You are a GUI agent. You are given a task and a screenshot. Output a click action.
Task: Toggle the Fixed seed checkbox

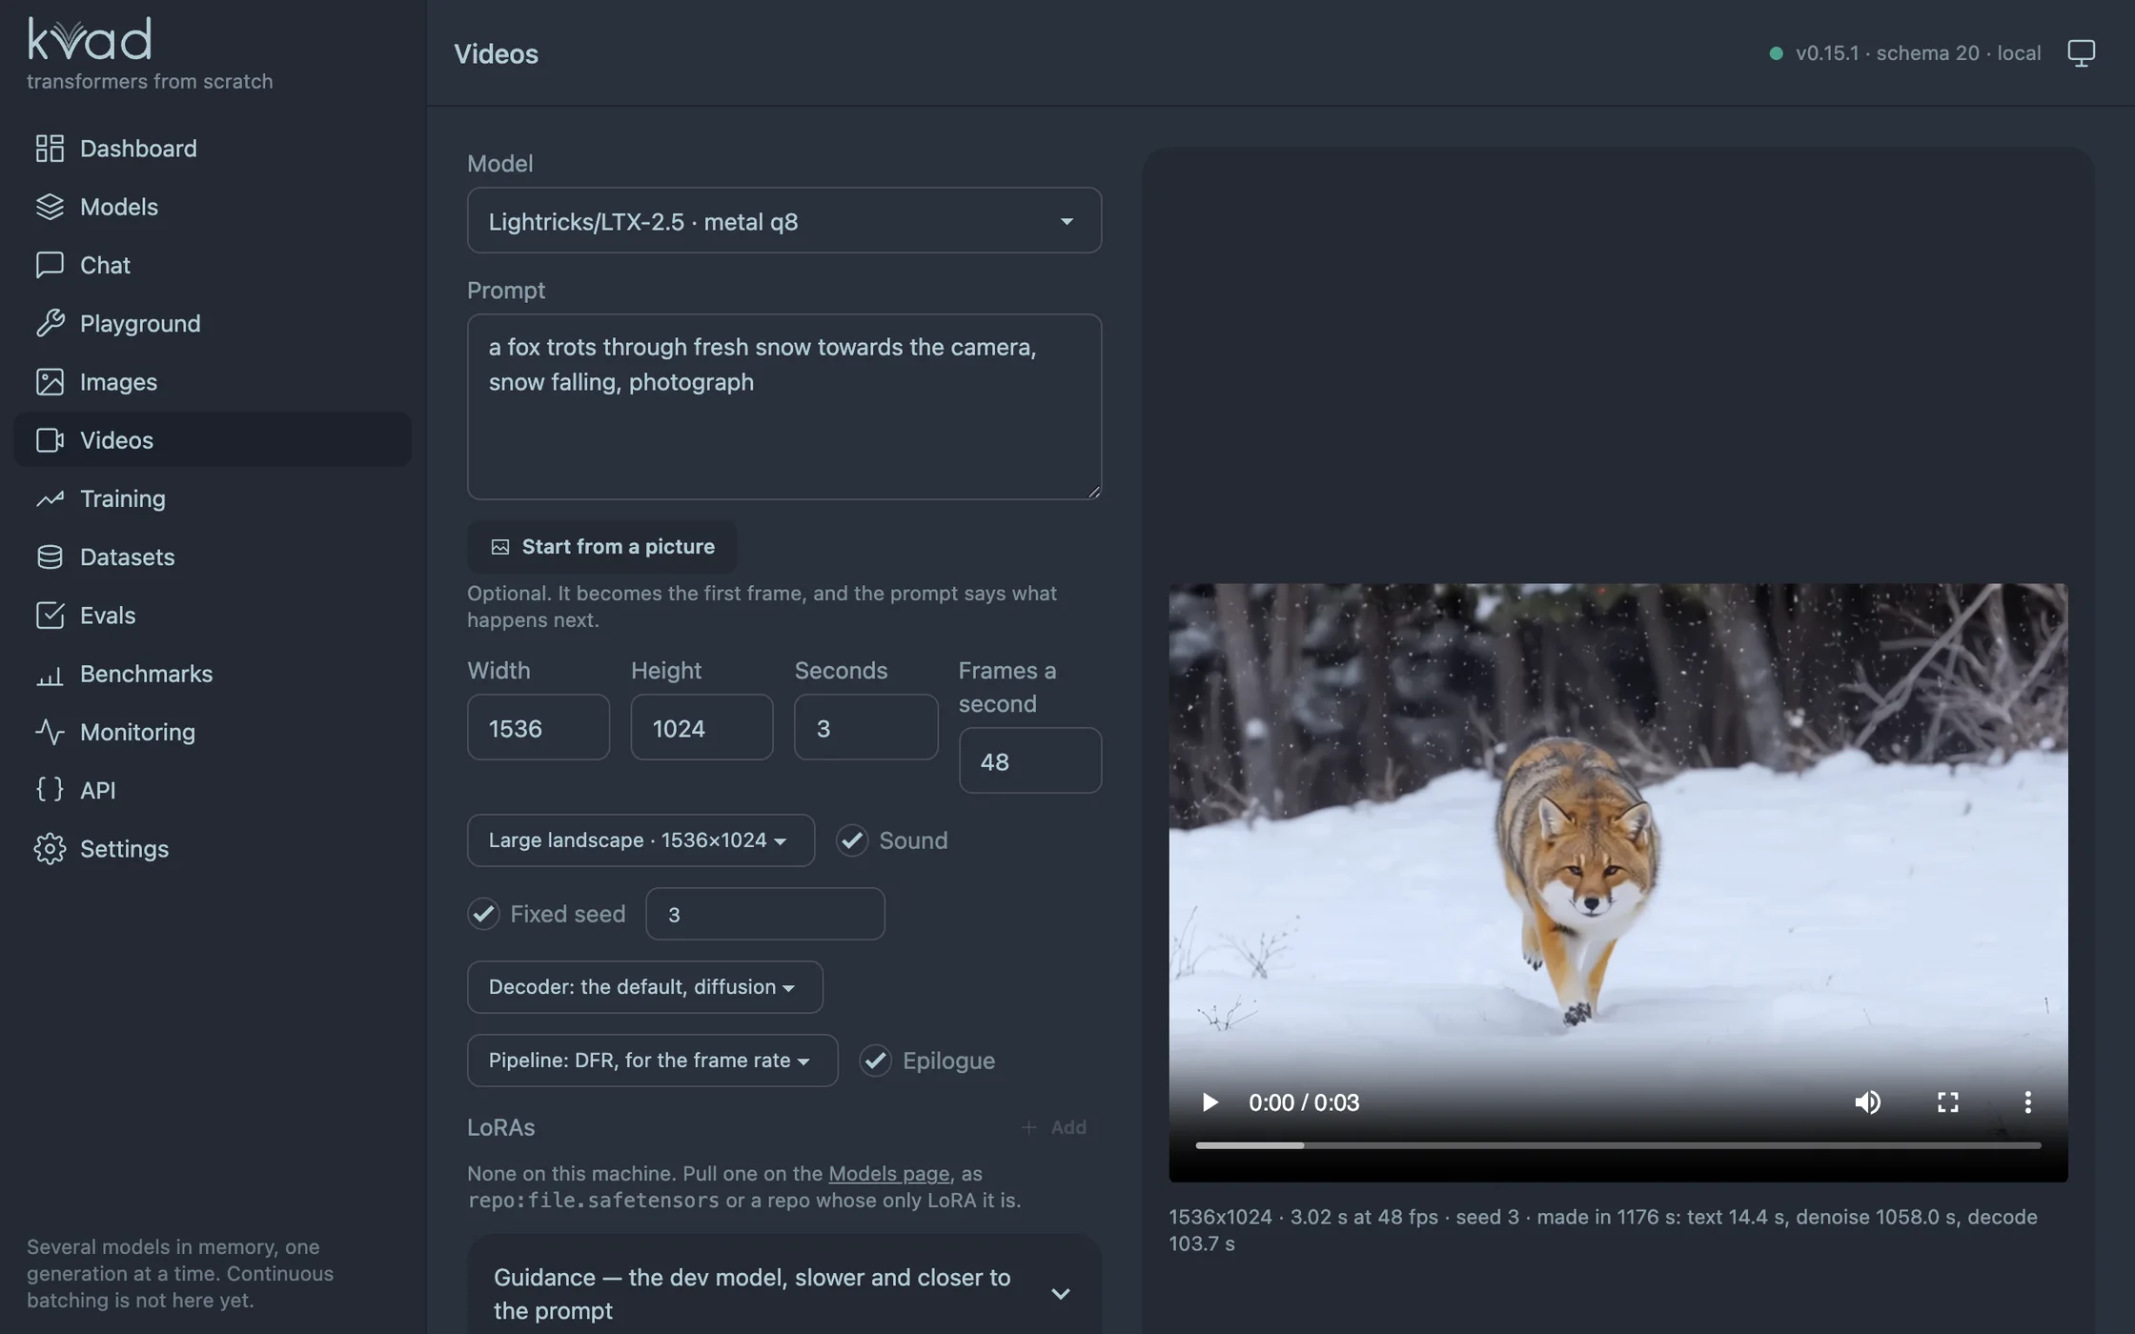[x=483, y=914]
